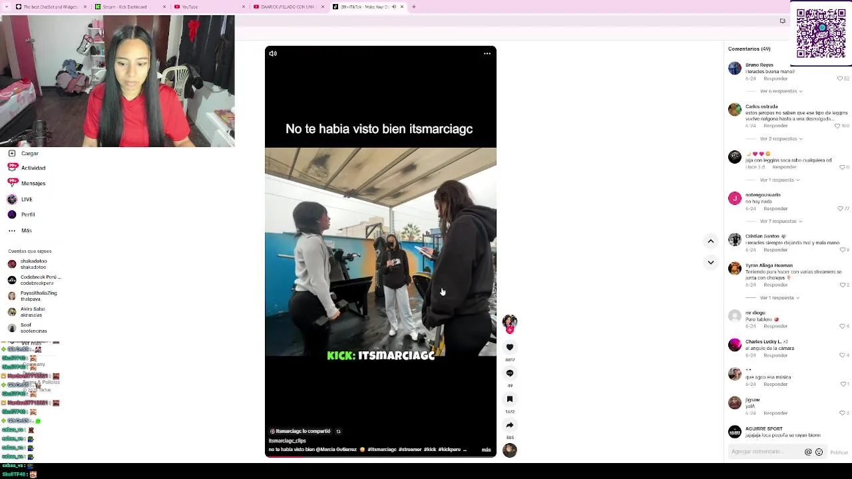Screen dimensions: 852x479
Task: Focus the 'Agregar comentario' input field
Action: [765, 452]
